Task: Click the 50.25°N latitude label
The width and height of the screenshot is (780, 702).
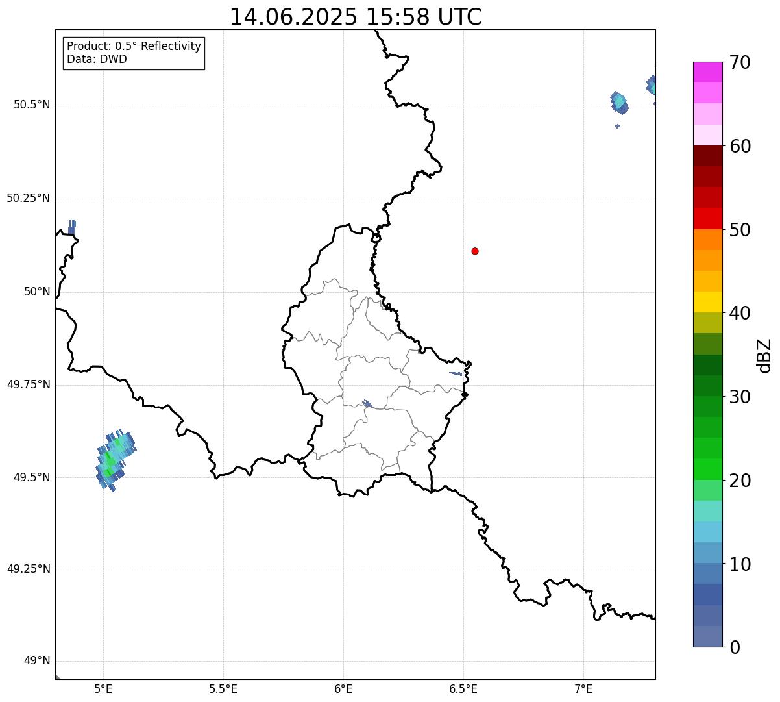Action: click(29, 198)
